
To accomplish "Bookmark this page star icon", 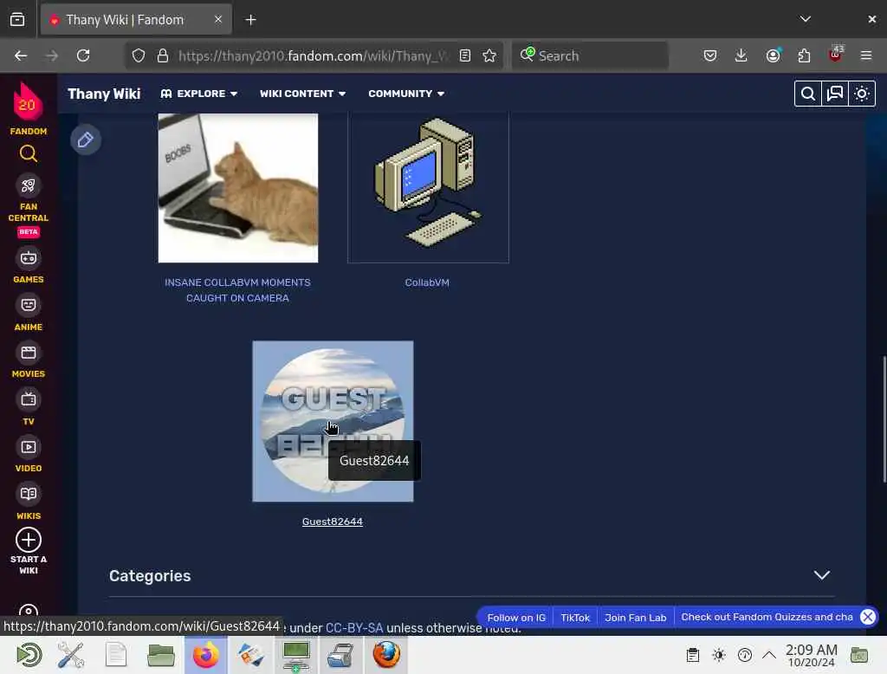I will (489, 55).
